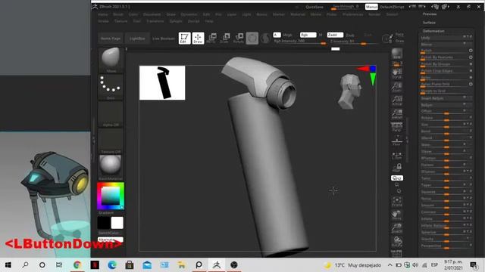Click the Zoom3D icon on right shelf
This screenshot has width=485, height=272.
[397, 228]
